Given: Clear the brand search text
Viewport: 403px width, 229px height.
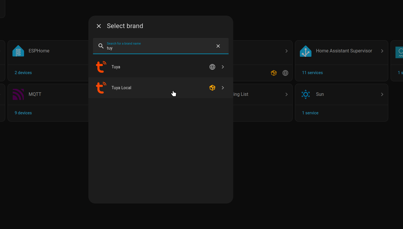Looking at the screenshot, I should pyautogui.click(x=218, y=46).
